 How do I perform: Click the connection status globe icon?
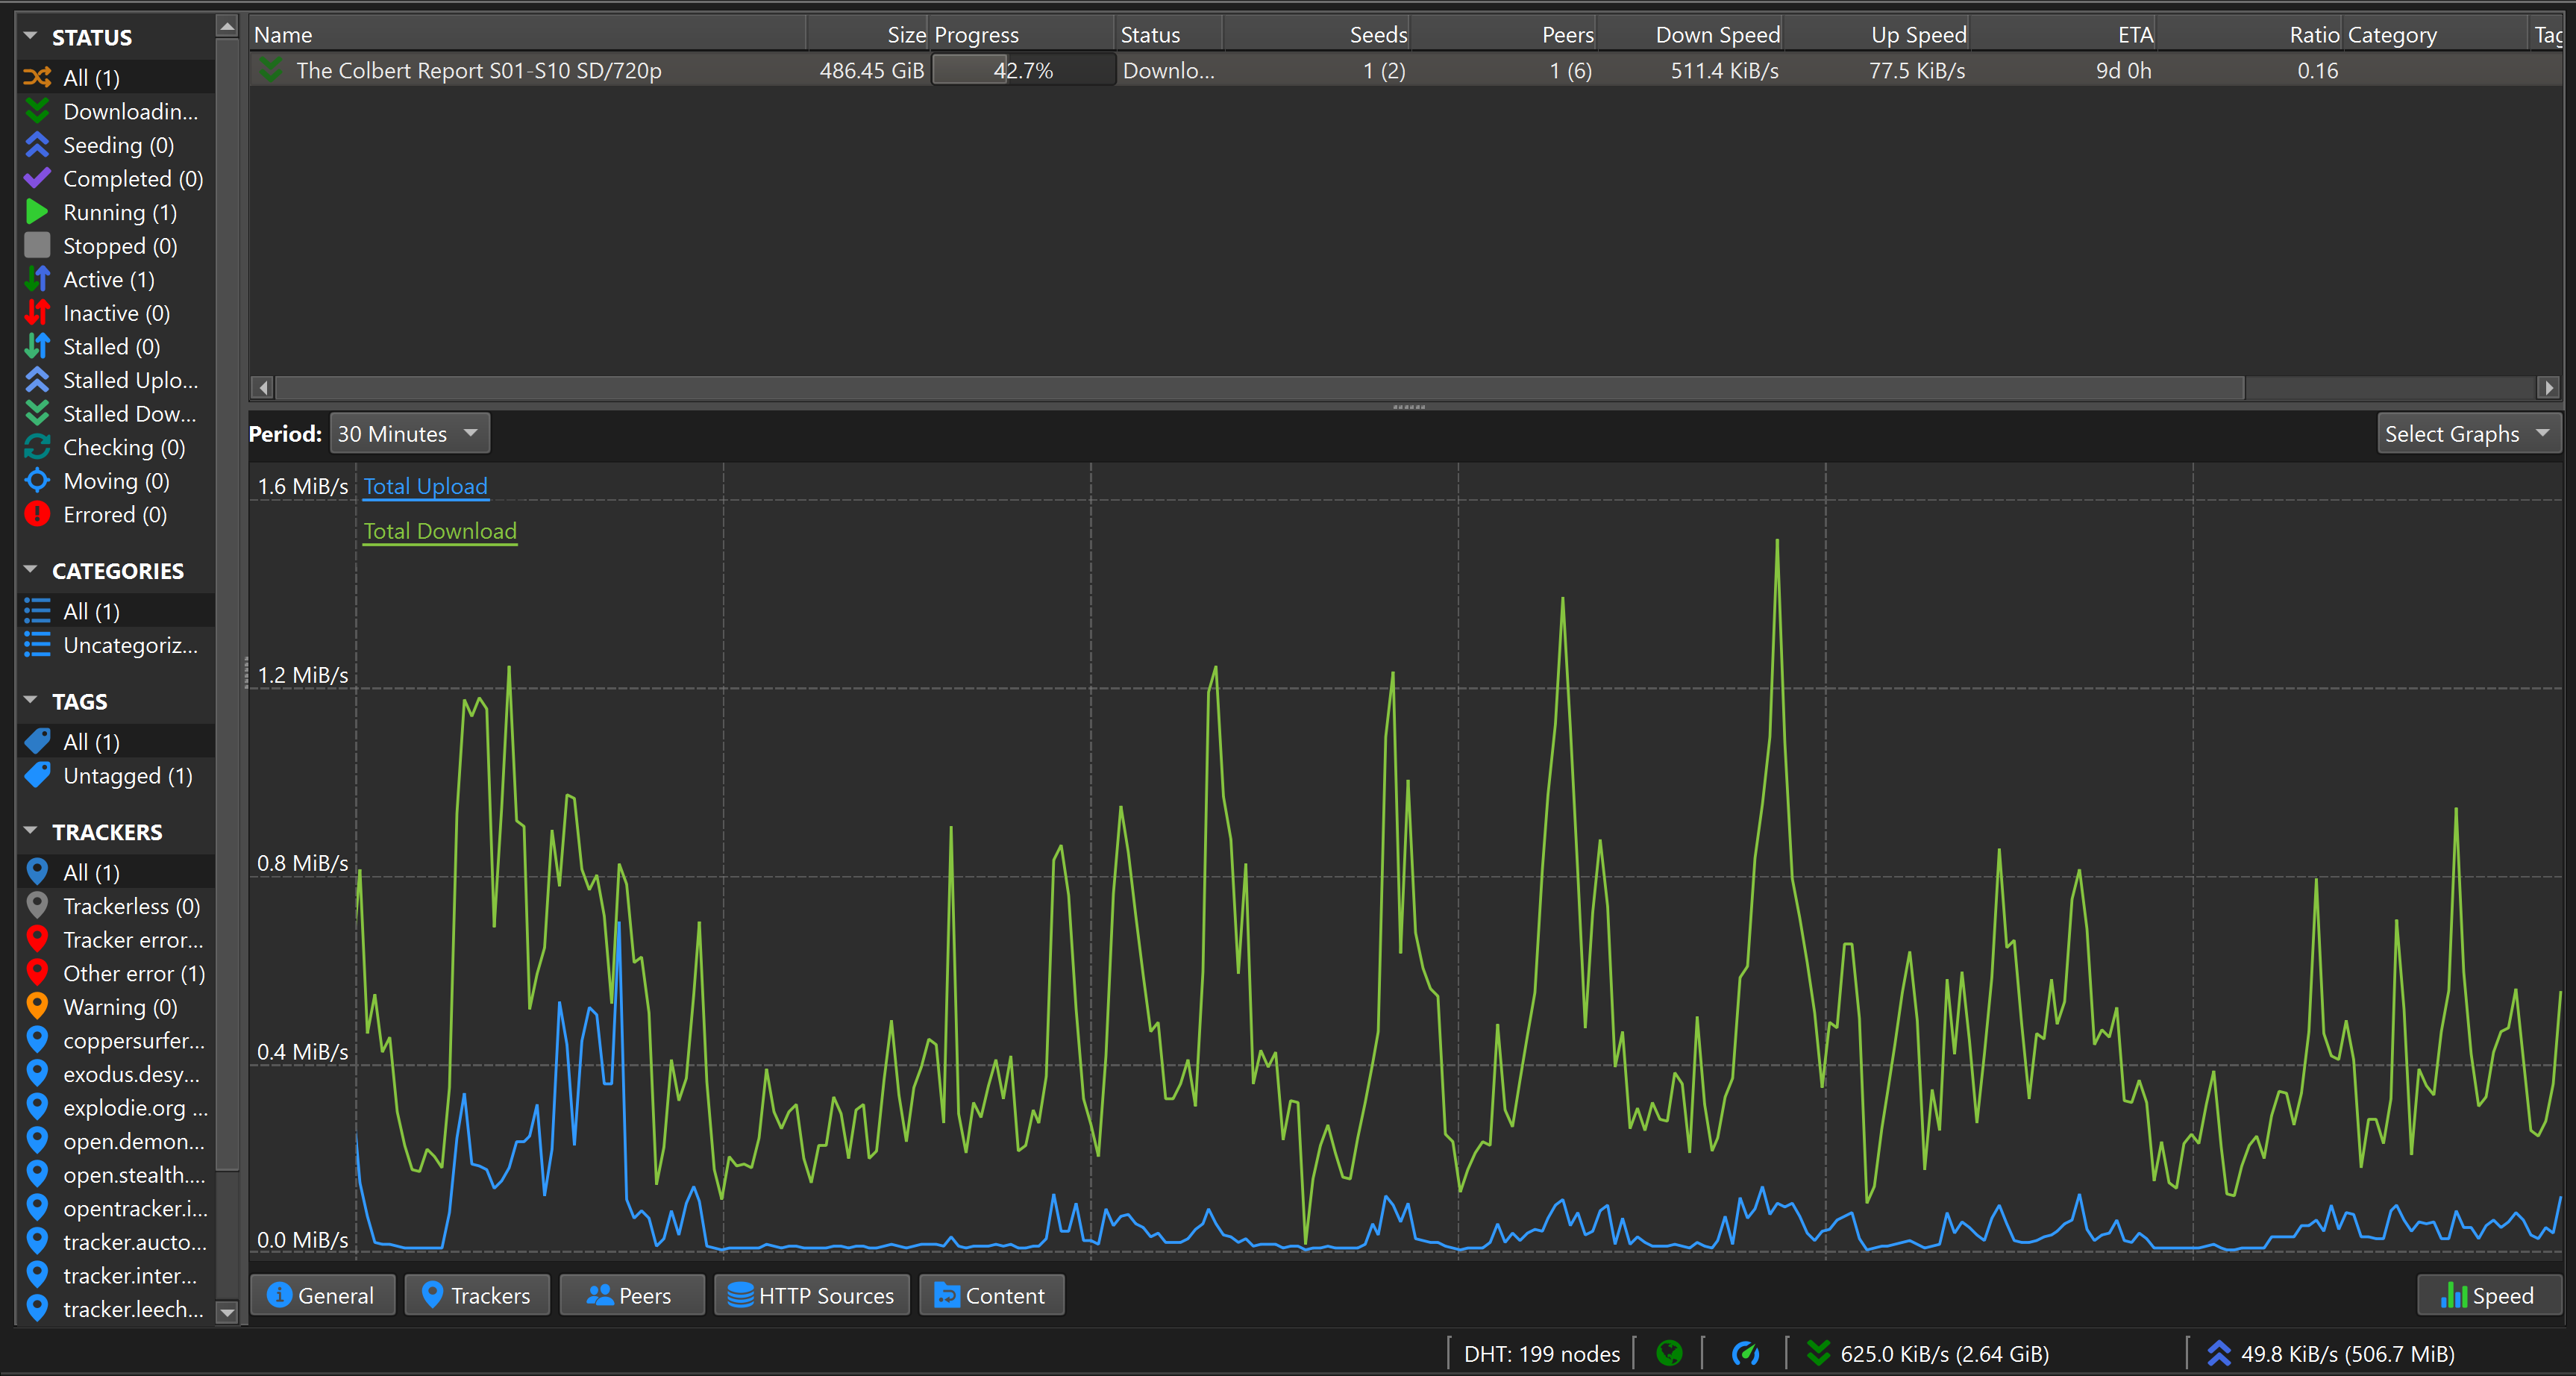point(1668,1353)
